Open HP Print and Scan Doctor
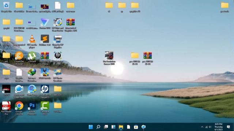Image resolution: width=234 pixels, height=131 pixels. (58, 22)
